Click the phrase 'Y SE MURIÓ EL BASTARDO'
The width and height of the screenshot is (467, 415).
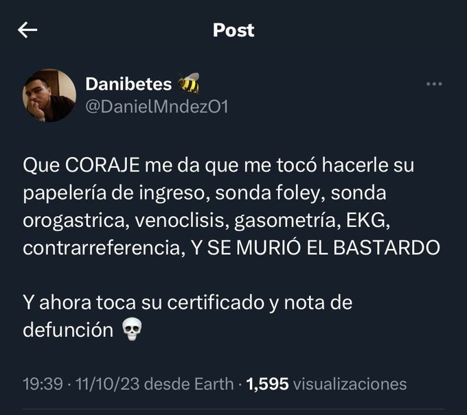[315, 248]
